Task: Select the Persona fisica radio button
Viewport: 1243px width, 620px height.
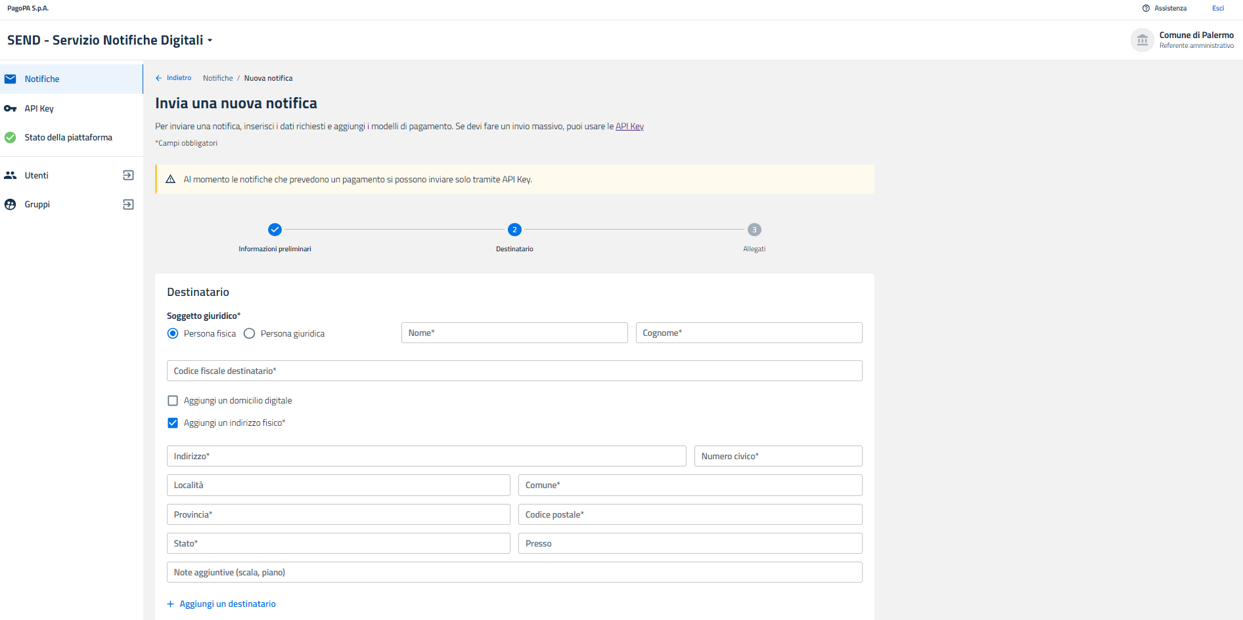Action: click(173, 334)
